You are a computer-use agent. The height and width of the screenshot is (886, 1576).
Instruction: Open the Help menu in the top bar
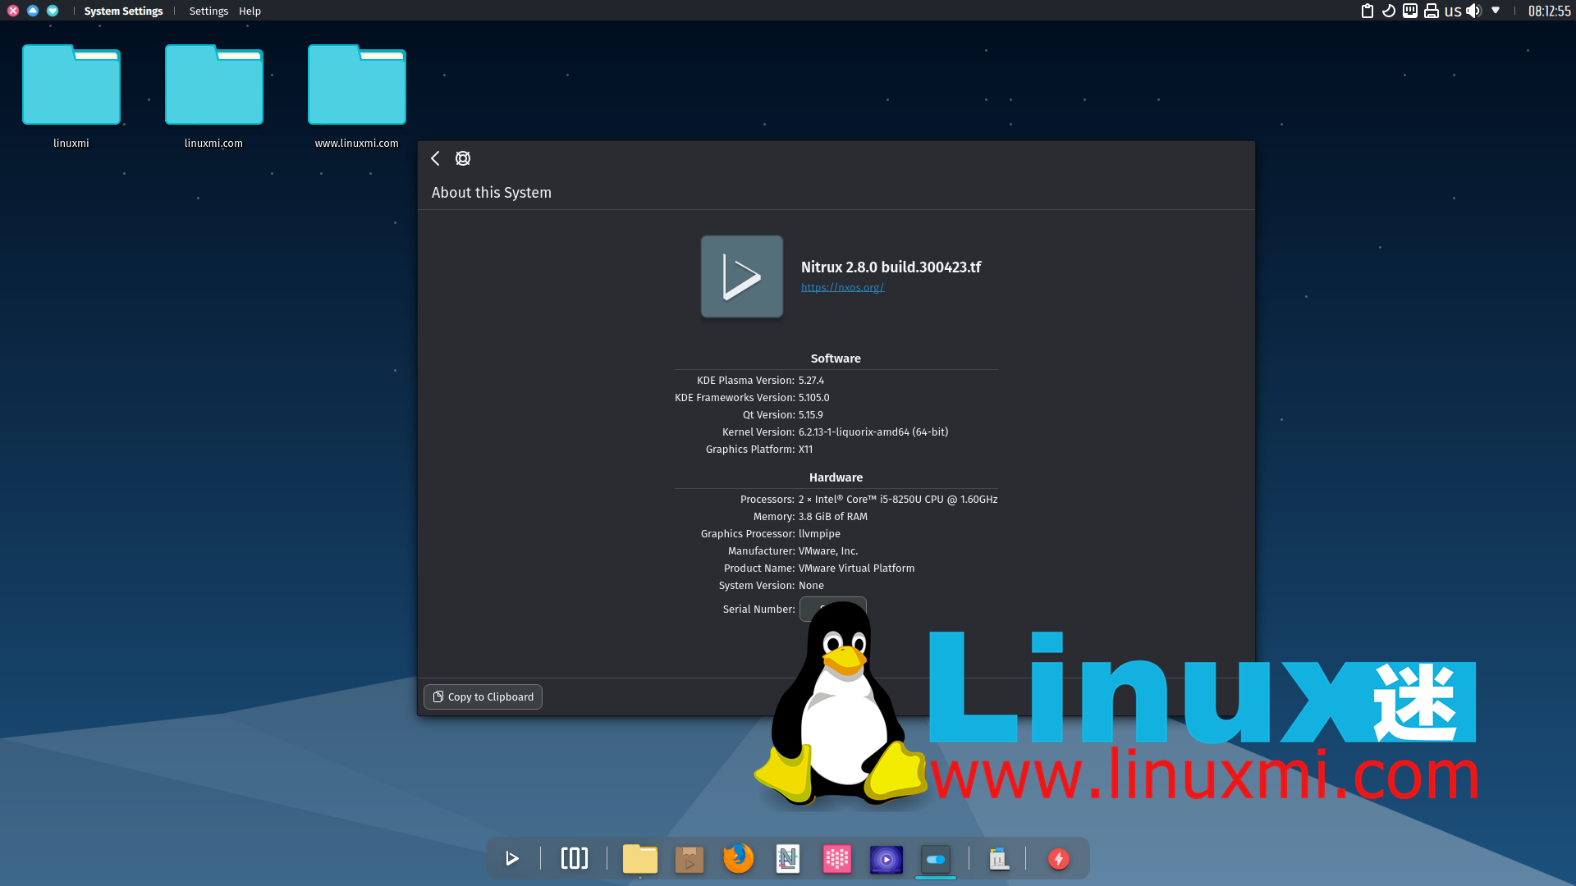point(250,11)
